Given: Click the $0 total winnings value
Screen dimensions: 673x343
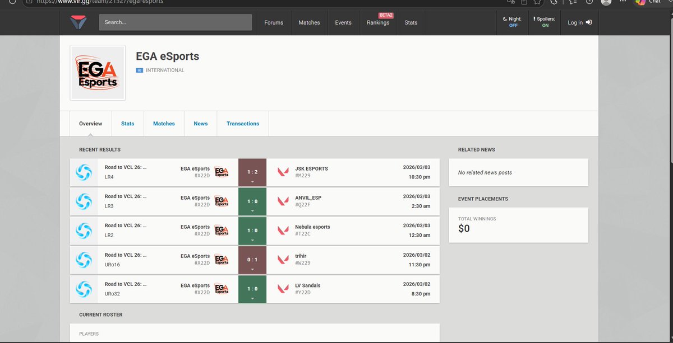Looking at the screenshot, I should pos(464,229).
